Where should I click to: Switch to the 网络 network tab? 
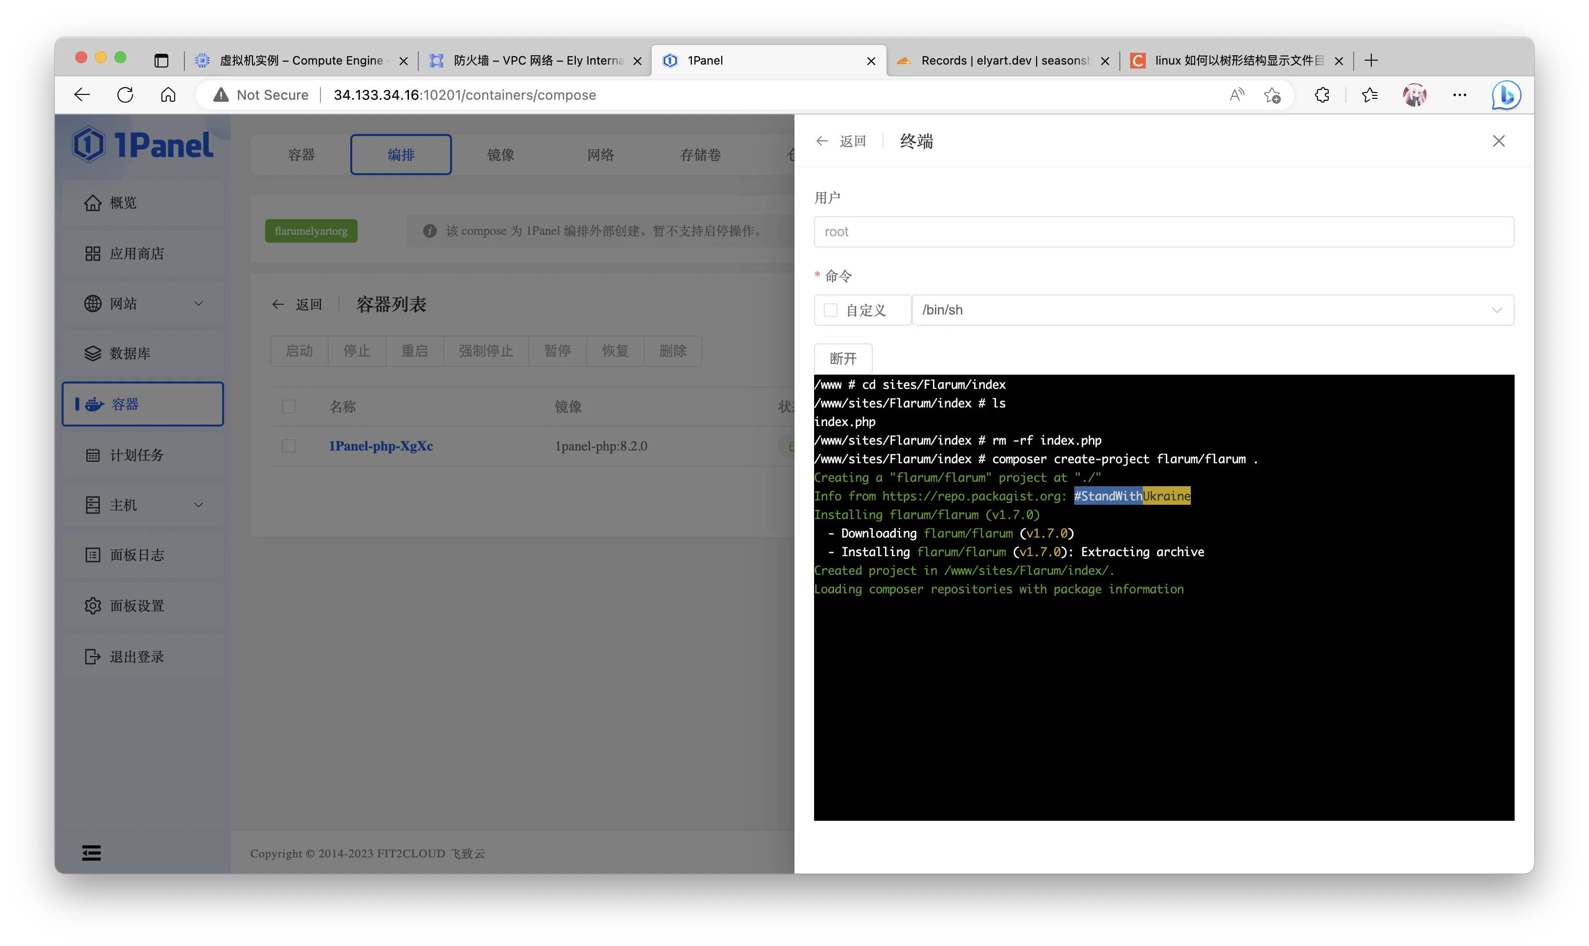(x=600, y=154)
